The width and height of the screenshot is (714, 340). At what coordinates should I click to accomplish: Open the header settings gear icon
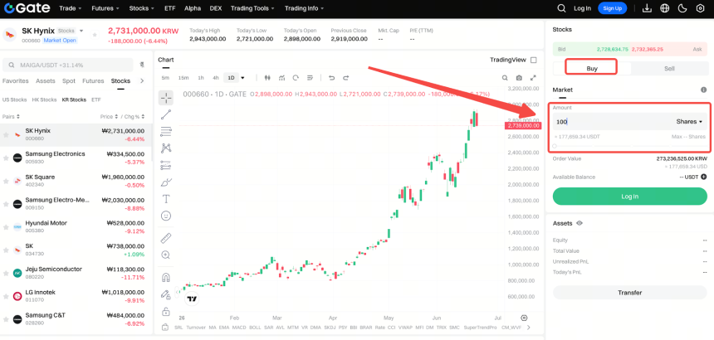pyautogui.click(x=701, y=8)
